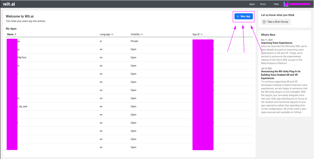Click the App ID sort arrows icon
The image size is (314, 159).
pyautogui.click(x=201, y=34)
